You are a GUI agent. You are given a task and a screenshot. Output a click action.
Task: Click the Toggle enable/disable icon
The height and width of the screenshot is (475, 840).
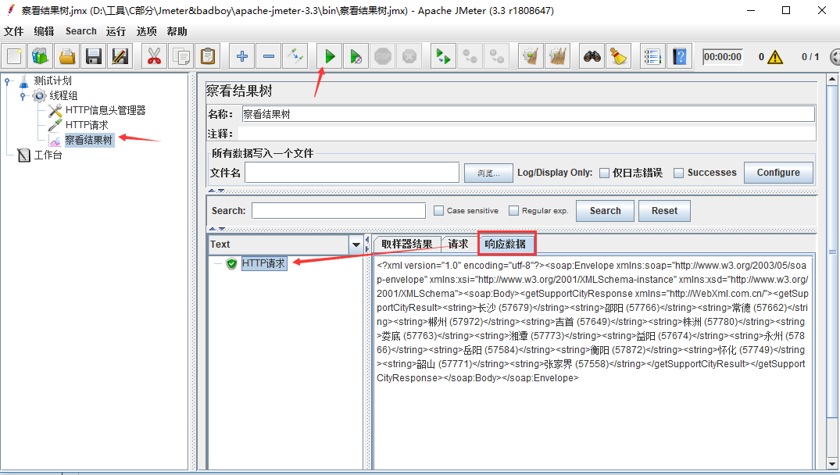click(295, 56)
